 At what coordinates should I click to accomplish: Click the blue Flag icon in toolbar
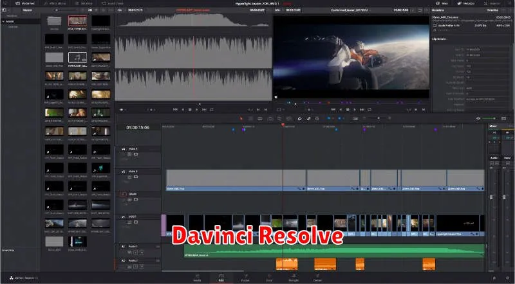329,118
